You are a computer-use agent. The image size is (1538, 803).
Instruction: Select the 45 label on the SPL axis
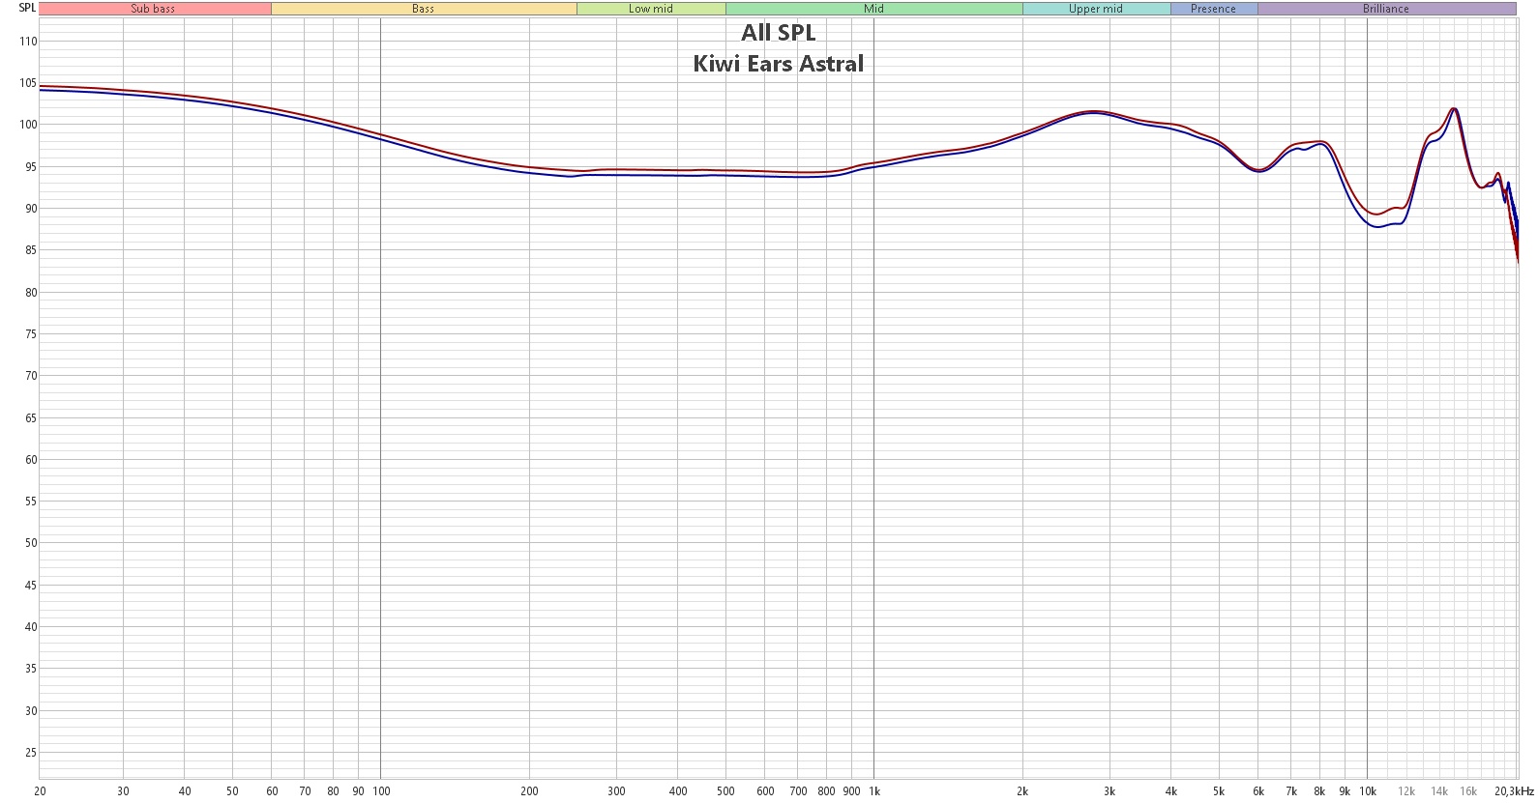coord(31,586)
